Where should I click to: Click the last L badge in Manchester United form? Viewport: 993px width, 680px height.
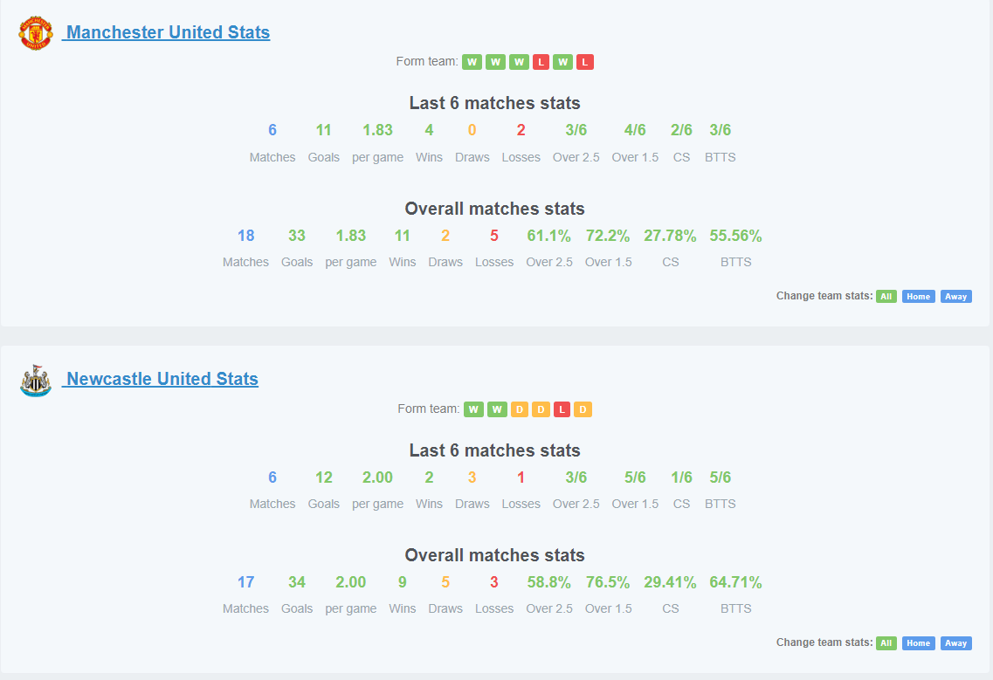tap(585, 62)
